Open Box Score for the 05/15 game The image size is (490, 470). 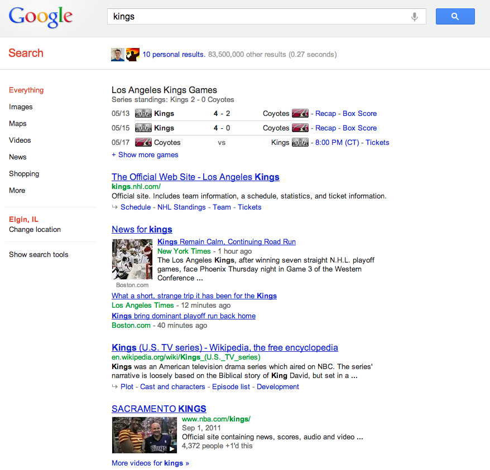pyautogui.click(x=359, y=128)
